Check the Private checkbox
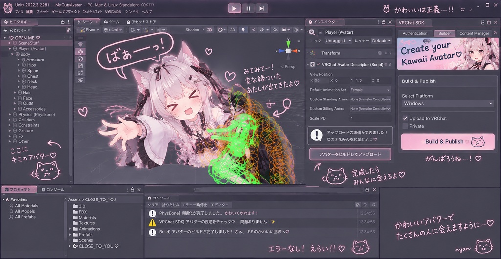The width and height of the screenshot is (501, 259). click(x=405, y=126)
